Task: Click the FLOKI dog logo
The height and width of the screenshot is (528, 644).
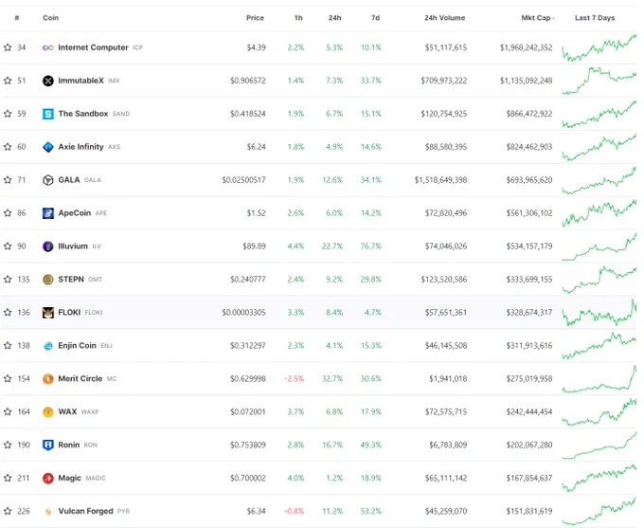Action: point(48,313)
